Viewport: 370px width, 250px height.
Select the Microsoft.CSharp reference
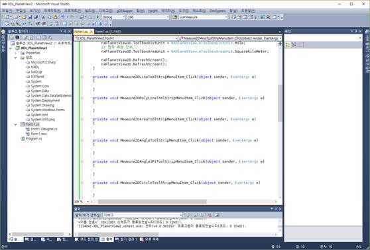coord(43,62)
